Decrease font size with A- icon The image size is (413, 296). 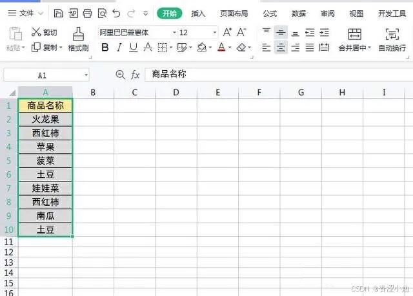(241, 32)
